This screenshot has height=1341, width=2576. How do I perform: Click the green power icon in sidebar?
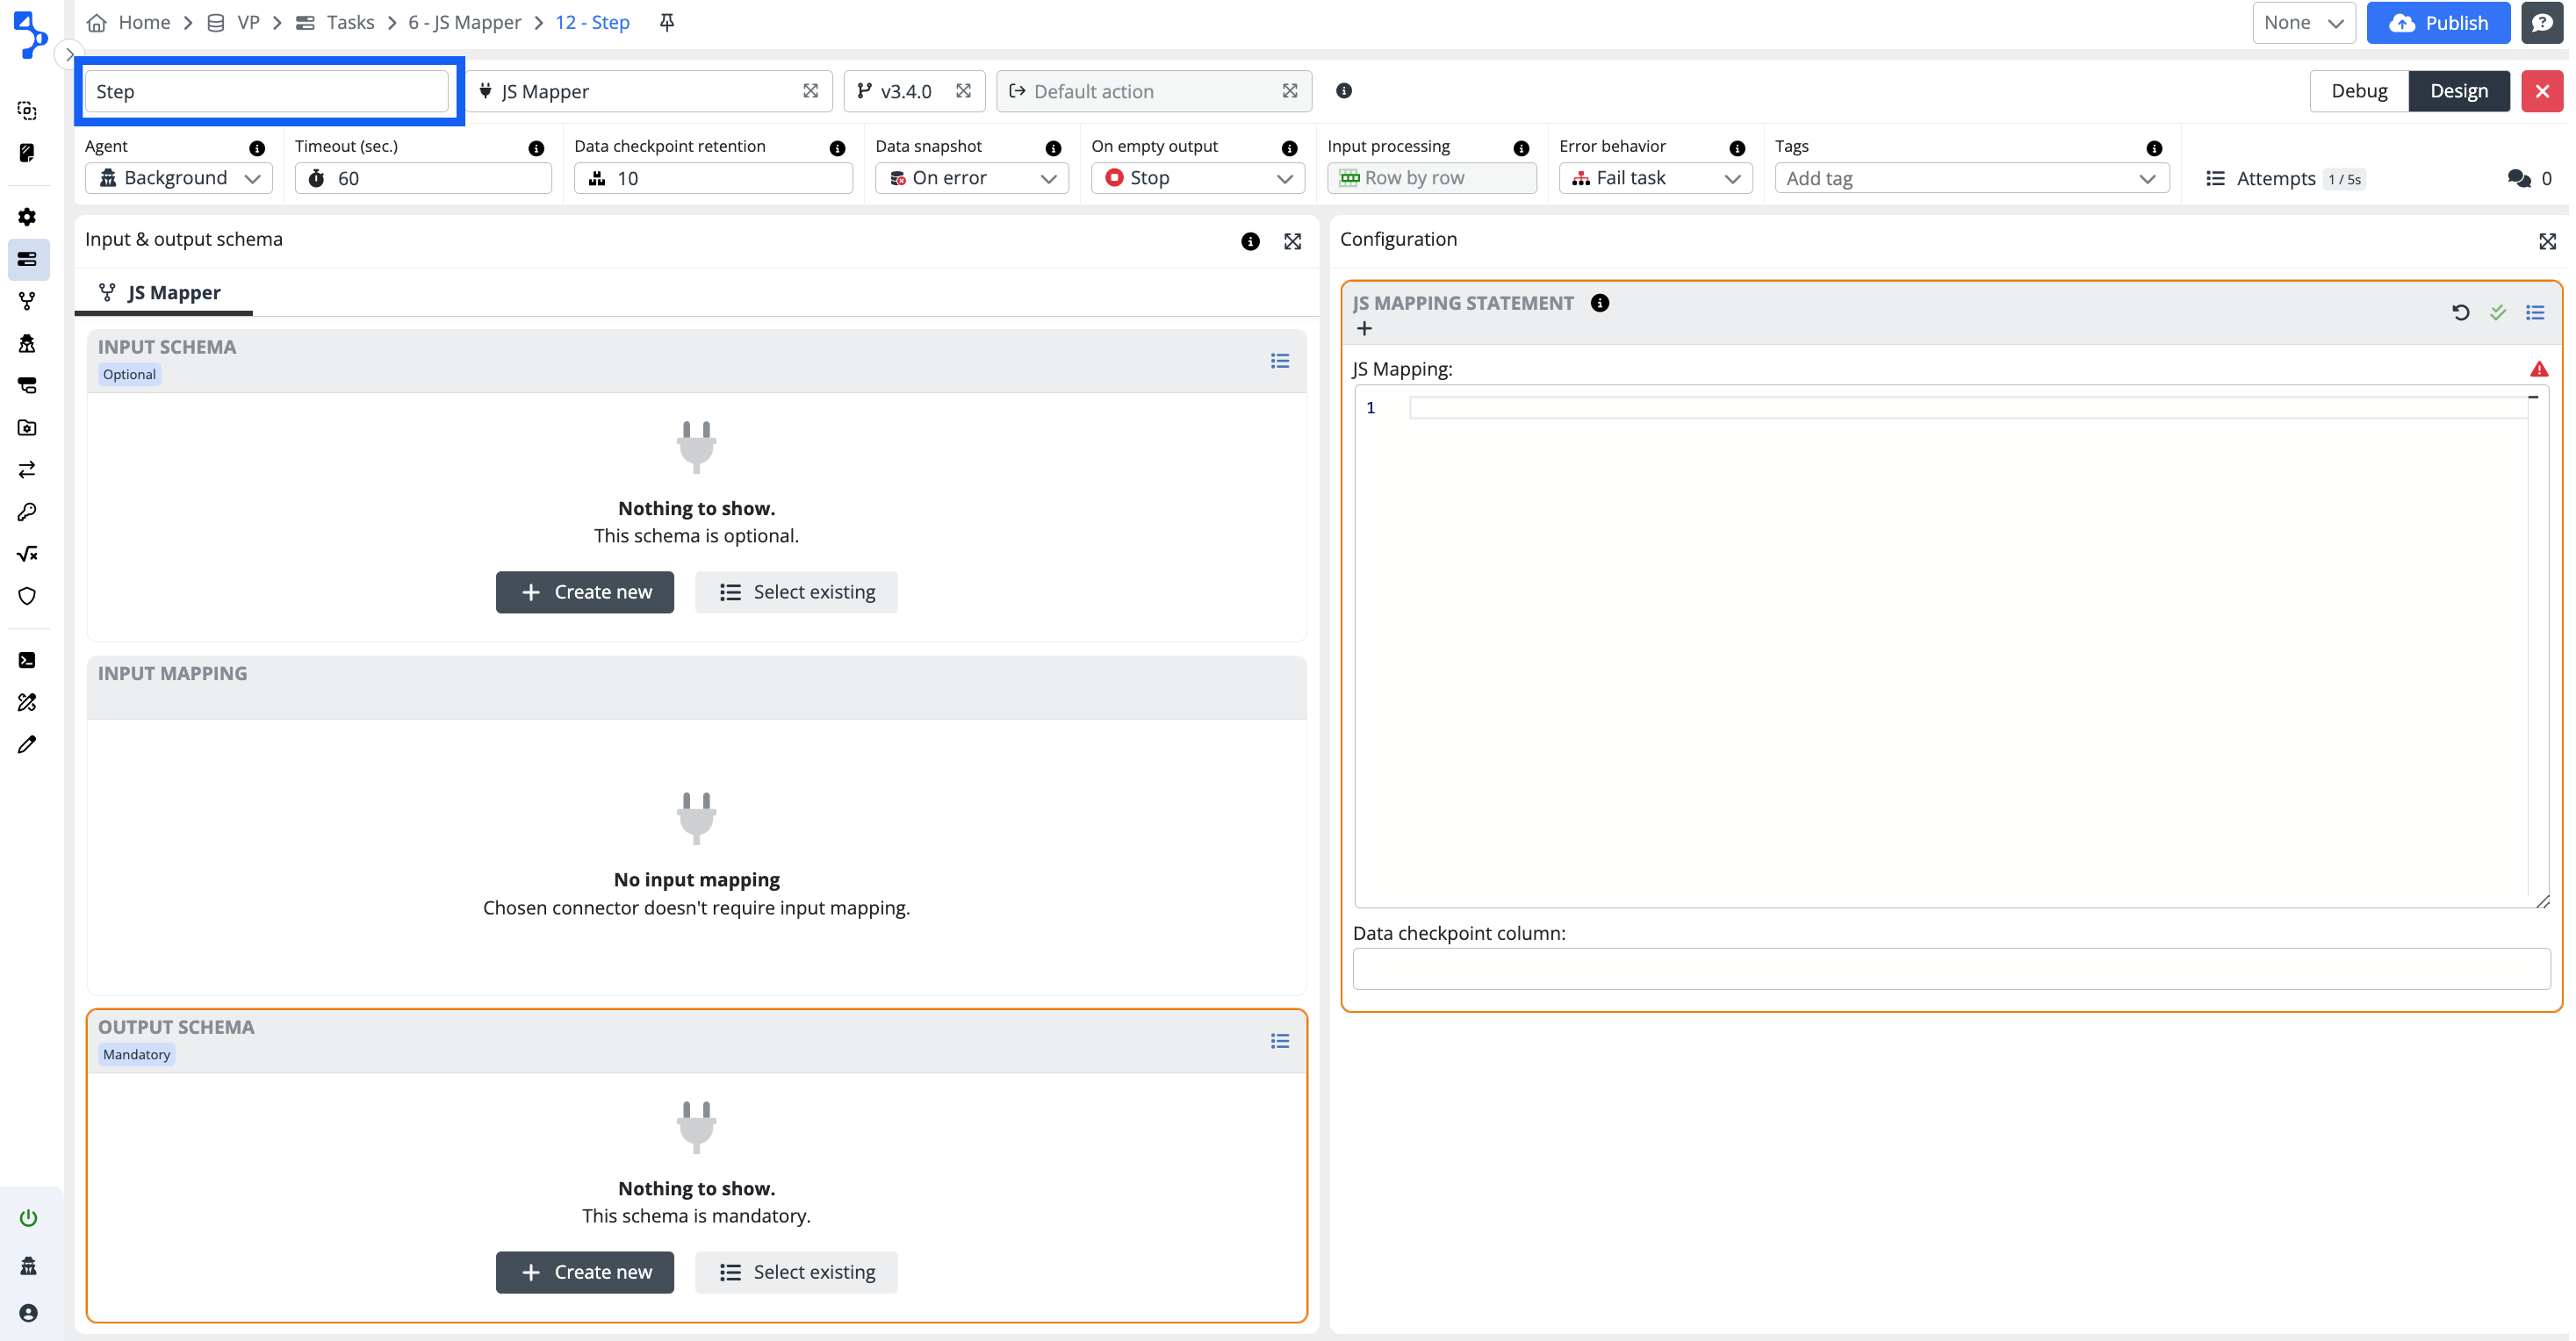[28, 1217]
